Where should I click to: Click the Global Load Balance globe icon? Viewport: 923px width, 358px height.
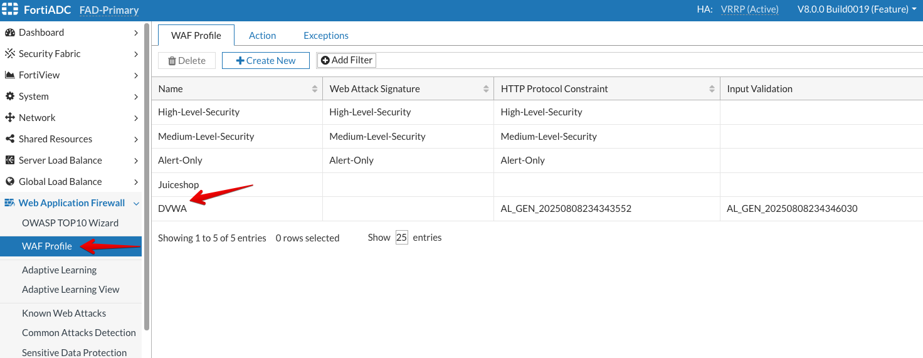pos(9,182)
